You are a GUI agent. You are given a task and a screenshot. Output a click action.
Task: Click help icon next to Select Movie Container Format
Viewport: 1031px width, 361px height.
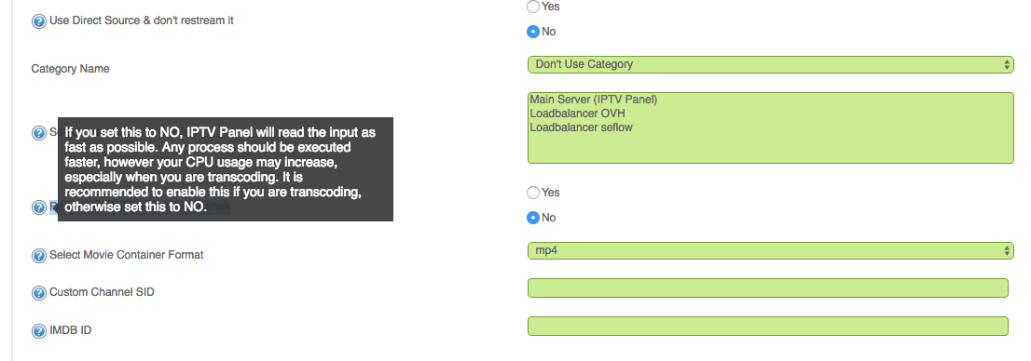click(x=39, y=255)
